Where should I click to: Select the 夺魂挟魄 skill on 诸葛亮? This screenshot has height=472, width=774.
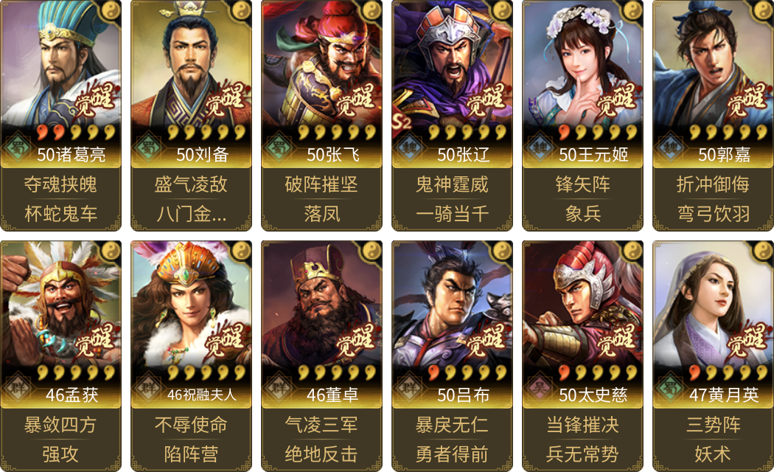[60, 184]
